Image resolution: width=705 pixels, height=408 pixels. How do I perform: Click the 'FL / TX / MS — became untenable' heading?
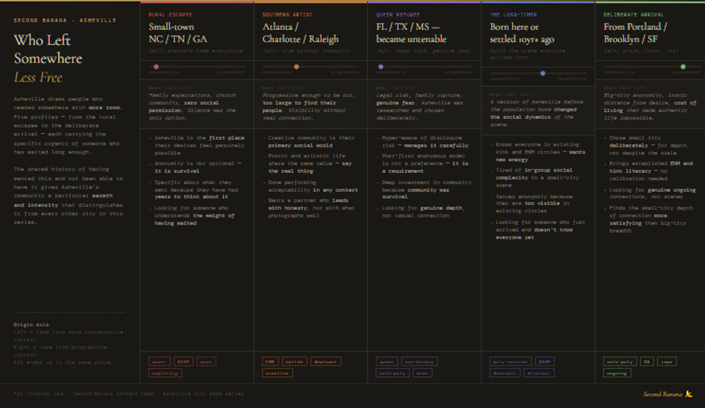pos(411,33)
